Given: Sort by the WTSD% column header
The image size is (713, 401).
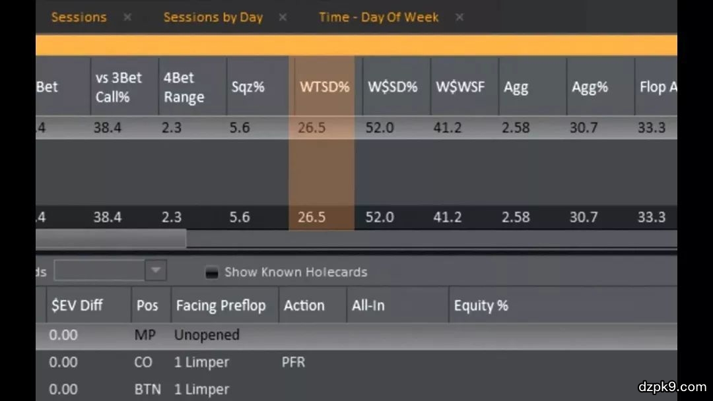Looking at the screenshot, I should (324, 87).
